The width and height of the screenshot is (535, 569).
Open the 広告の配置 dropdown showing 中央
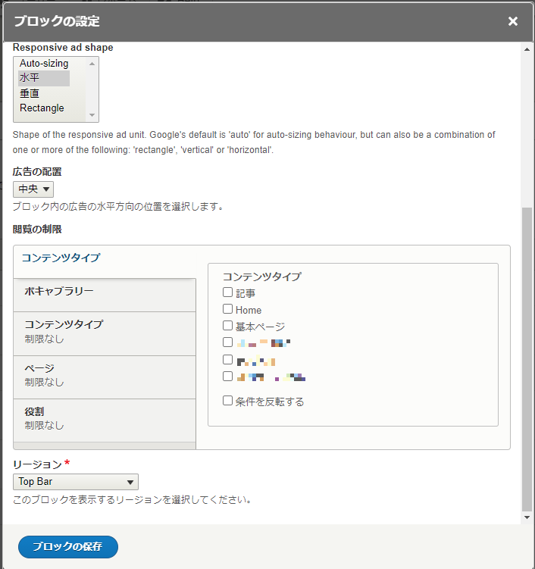[33, 189]
